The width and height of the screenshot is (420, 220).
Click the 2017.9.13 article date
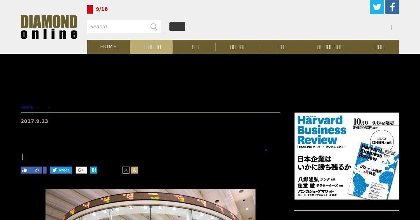pyautogui.click(x=34, y=121)
